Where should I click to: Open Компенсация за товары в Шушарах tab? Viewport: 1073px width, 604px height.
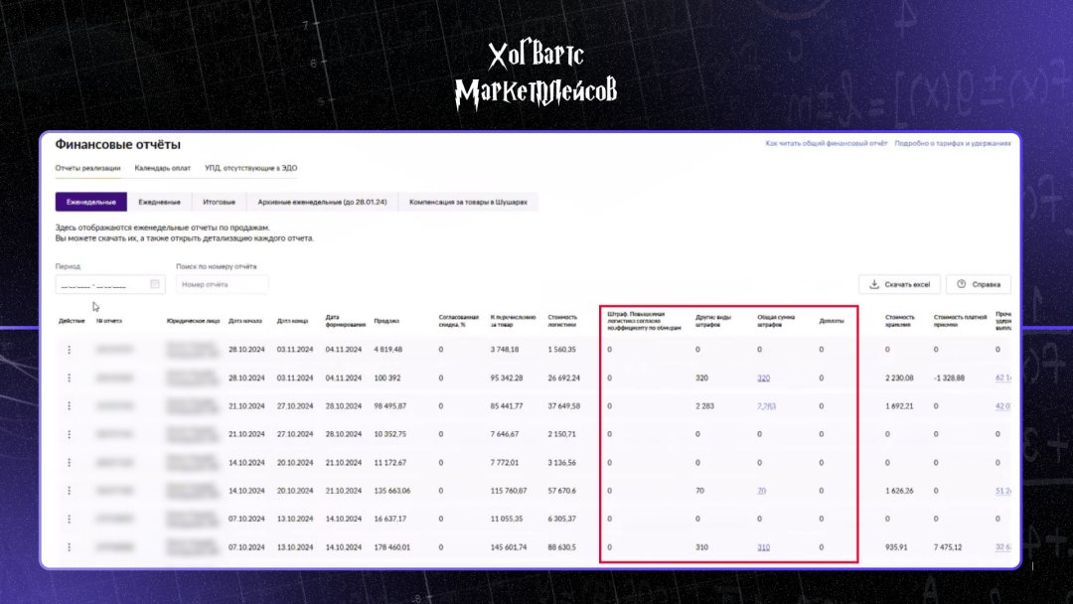pyautogui.click(x=468, y=203)
